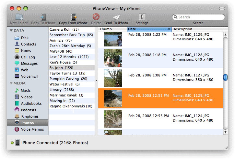The height and width of the screenshot is (159, 235).
Task: Open the Call Log data section
Action: pyautogui.click(x=28, y=57)
